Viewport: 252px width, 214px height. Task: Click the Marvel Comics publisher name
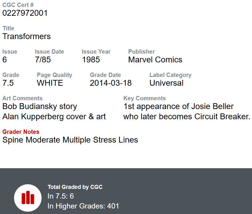(x=155, y=60)
